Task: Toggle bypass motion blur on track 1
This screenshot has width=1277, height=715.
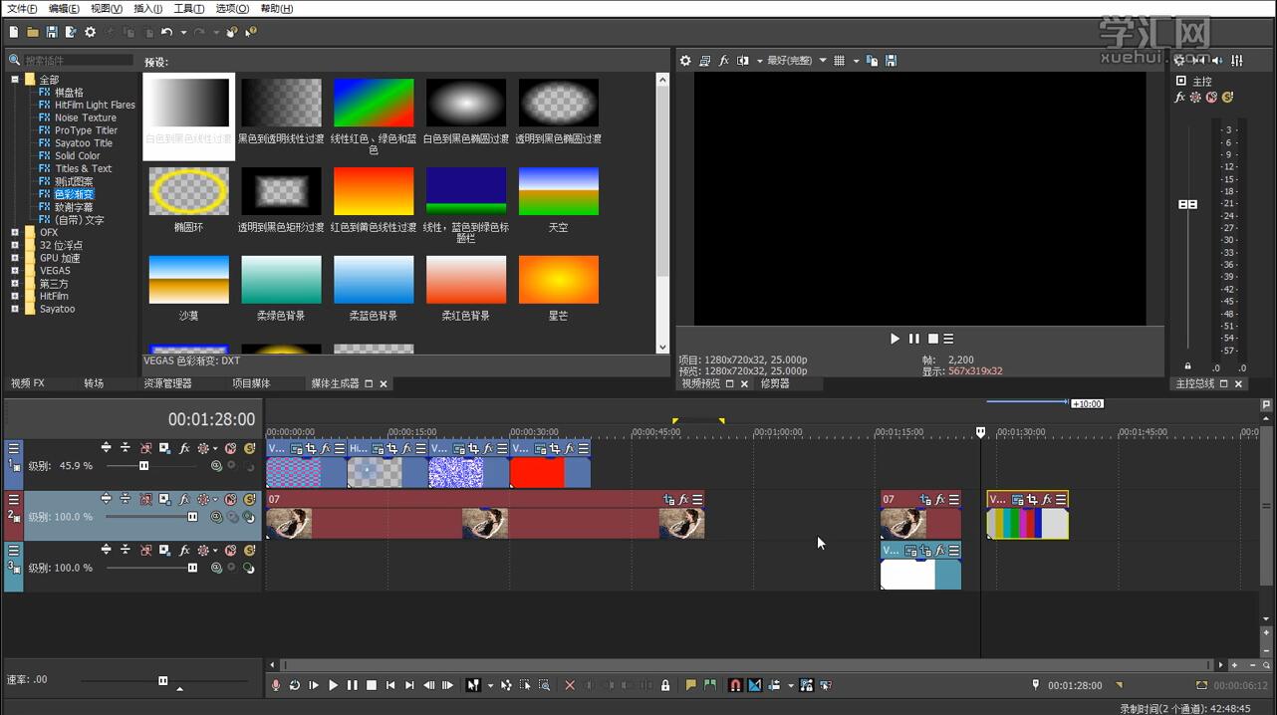Action: [145, 448]
